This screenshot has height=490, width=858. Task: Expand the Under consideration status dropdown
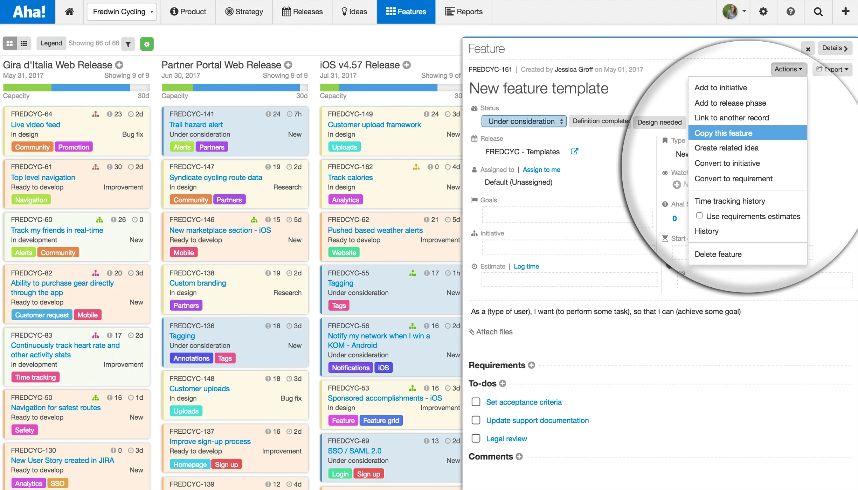pos(524,121)
